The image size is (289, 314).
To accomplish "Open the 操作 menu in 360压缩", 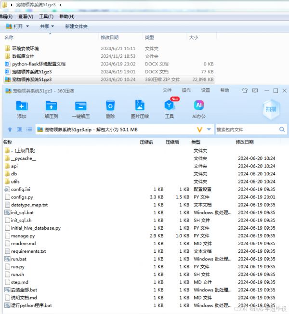I will tap(186, 91).
